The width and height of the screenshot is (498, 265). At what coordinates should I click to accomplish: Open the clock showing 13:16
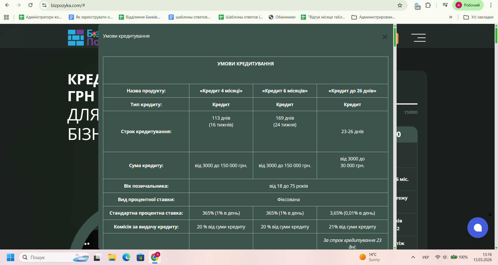pos(482,257)
